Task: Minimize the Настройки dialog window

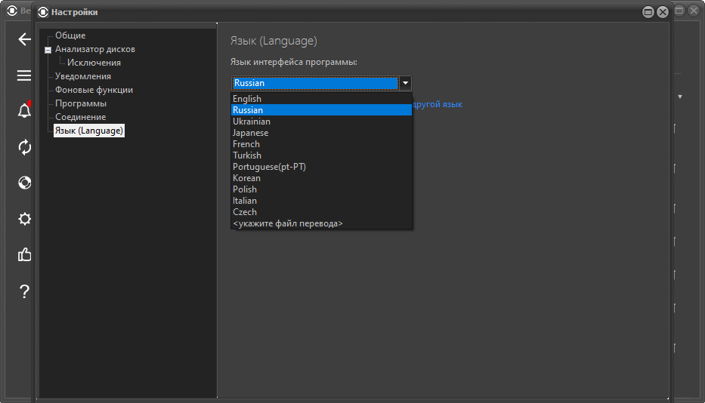Action: click(648, 12)
